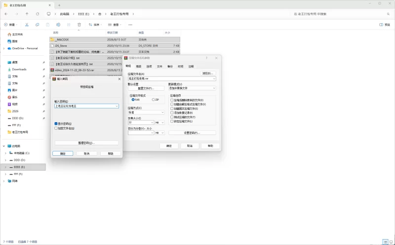This screenshot has height=245, width=395.
Task: Click the Paste clipboard icon in Explorer toolbar
Action: [47, 25]
